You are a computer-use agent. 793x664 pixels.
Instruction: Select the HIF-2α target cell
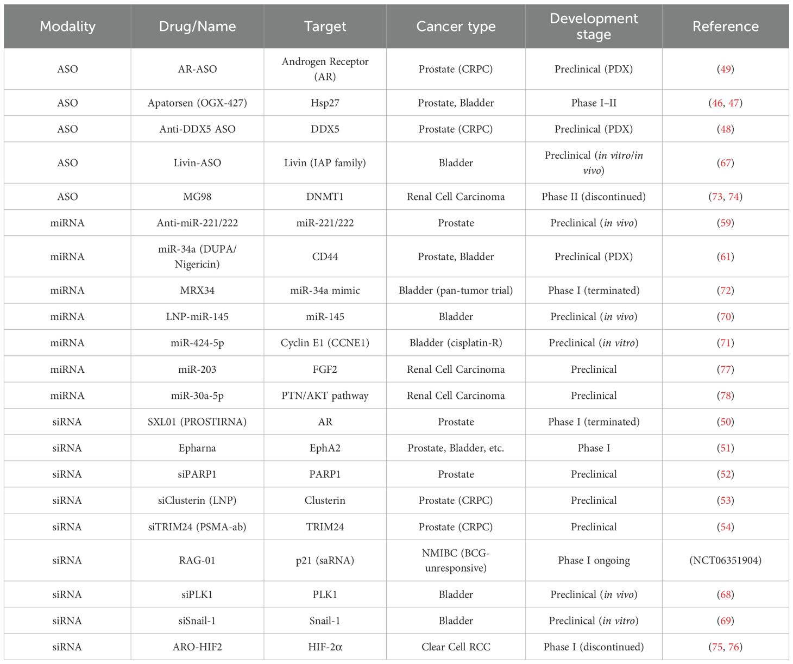click(325, 647)
